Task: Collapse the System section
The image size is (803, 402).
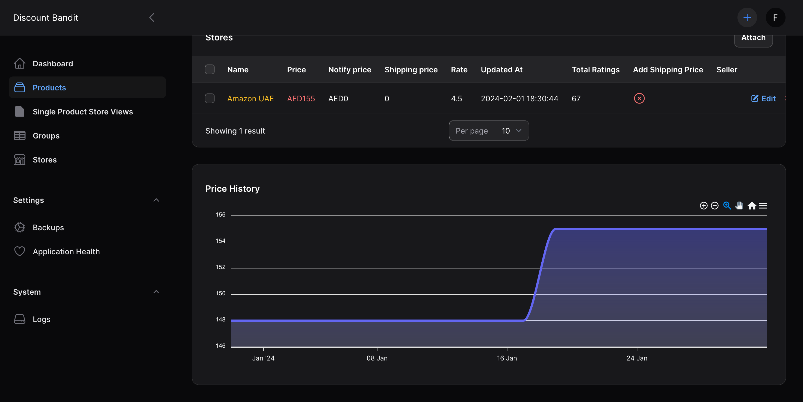Action: [156, 292]
